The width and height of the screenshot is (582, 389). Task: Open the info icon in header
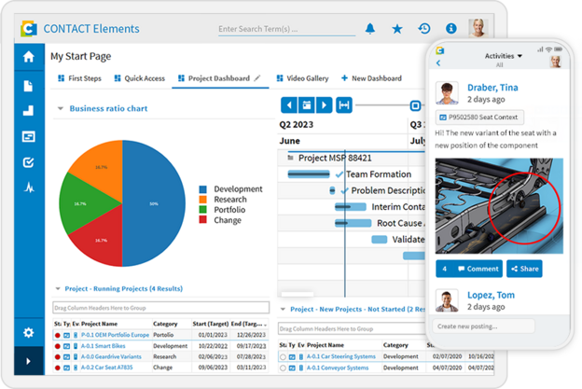coord(451,28)
